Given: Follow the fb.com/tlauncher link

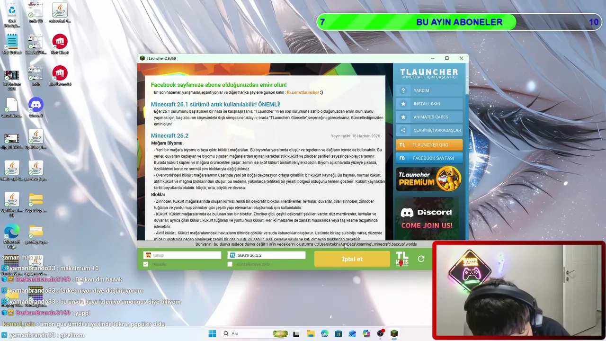Looking at the screenshot, I should [303, 92].
